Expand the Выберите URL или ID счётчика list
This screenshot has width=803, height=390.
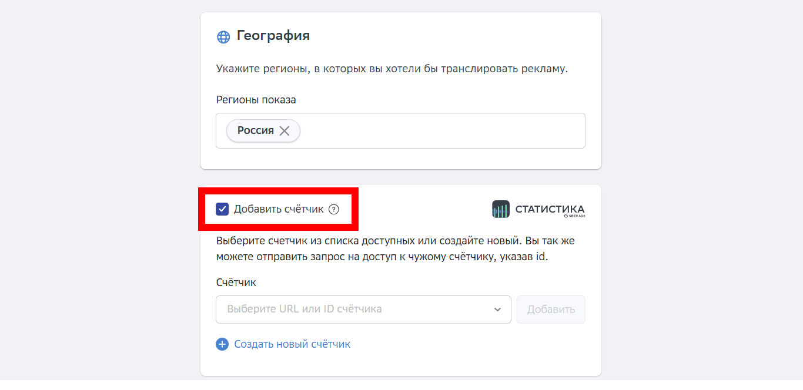click(x=363, y=310)
